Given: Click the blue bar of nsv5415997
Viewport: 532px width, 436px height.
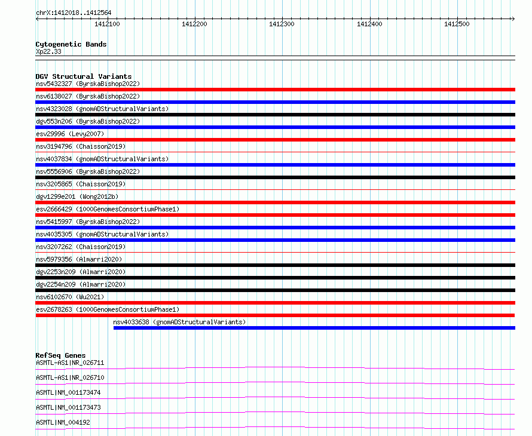Looking at the screenshot, I should pyautogui.click(x=275, y=228).
